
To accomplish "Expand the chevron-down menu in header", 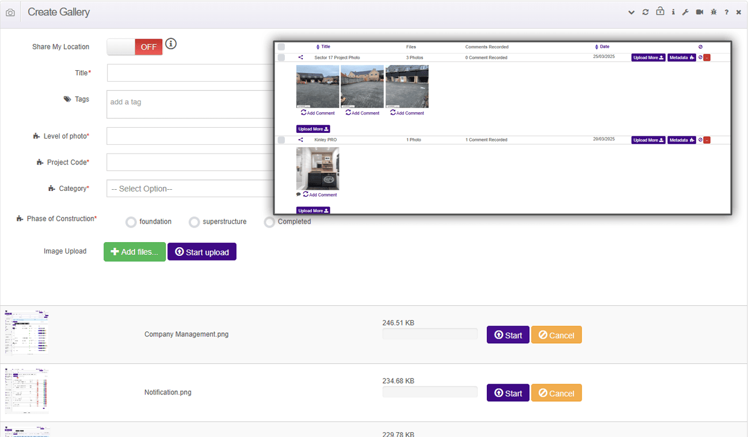I will click(631, 12).
